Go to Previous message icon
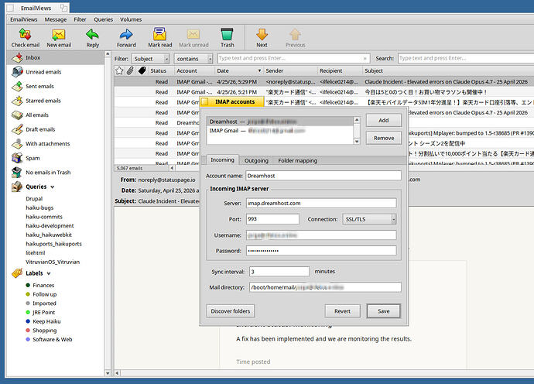The height and width of the screenshot is (384, 534). point(295,34)
